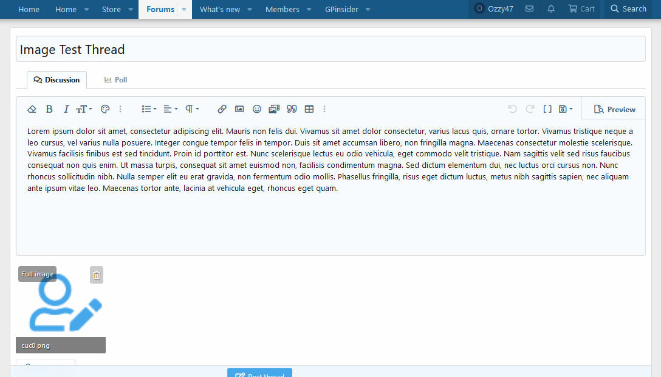The height and width of the screenshot is (377, 661).
Task: Open the font size dropdown
Action: (84, 109)
